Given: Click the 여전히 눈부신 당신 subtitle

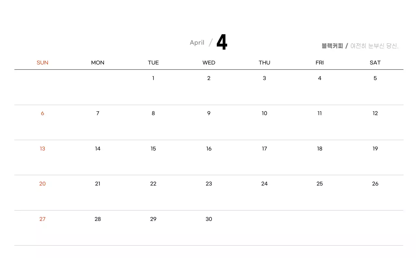Looking at the screenshot, I should point(374,46).
